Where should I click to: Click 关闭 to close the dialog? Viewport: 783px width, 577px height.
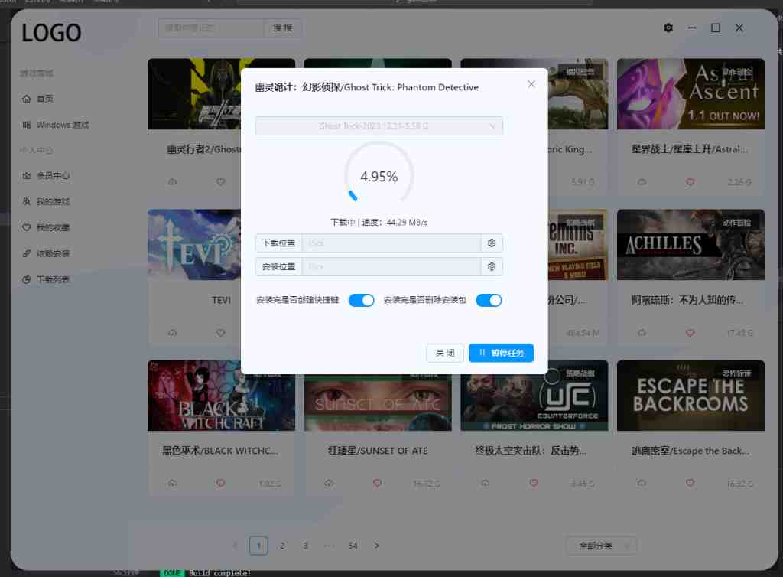[x=444, y=353]
